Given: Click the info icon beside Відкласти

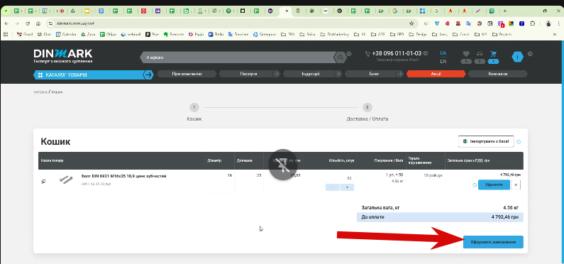Looking at the screenshot, I should click(x=475, y=185).
